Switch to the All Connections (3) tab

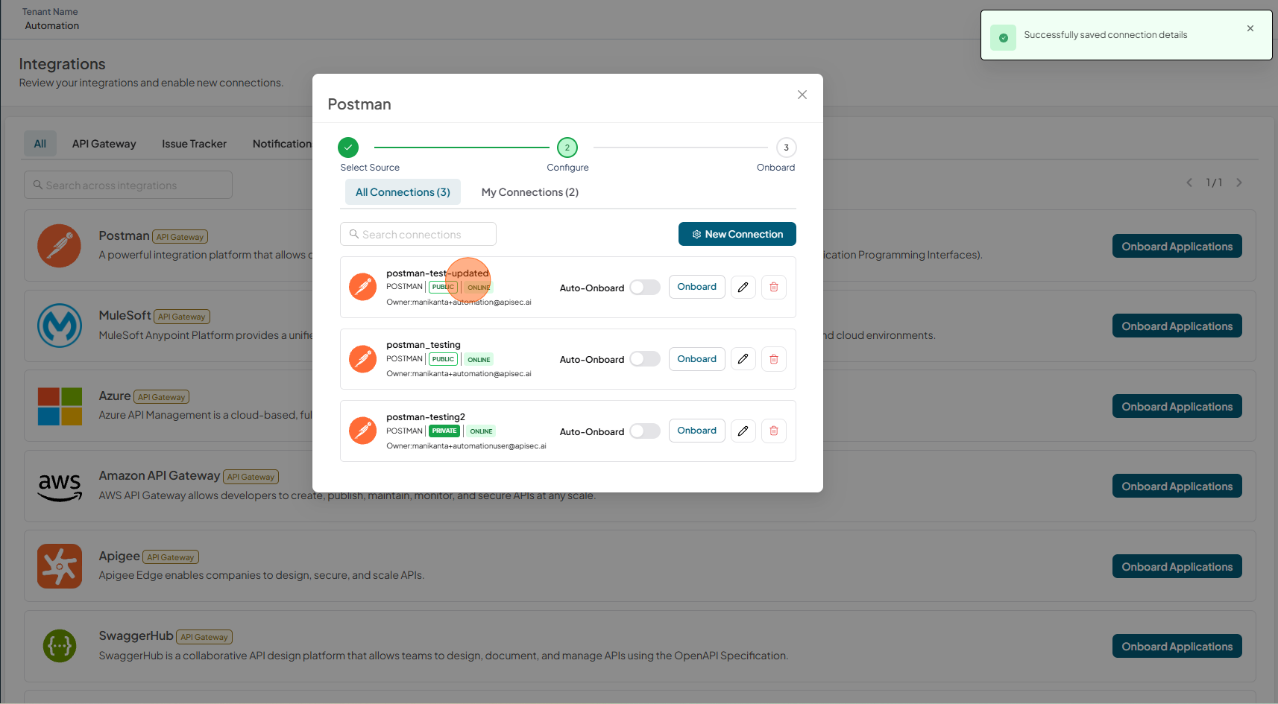(x=403, y=192)
